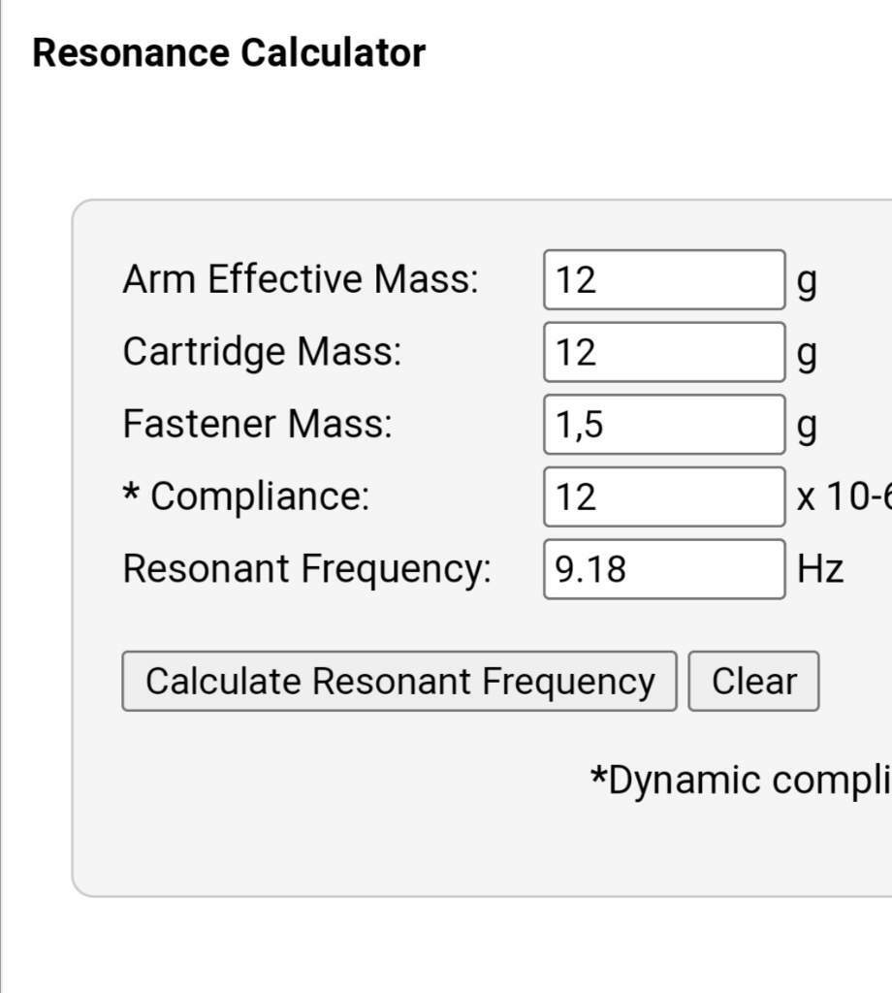This screenshot has width=892, height=993.
Task: Click the g unit beside Arm Effective Mass
Action: [x=808, y=283]
